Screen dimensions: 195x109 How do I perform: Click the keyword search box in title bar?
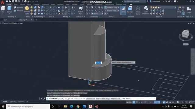[x=135, y=1]
